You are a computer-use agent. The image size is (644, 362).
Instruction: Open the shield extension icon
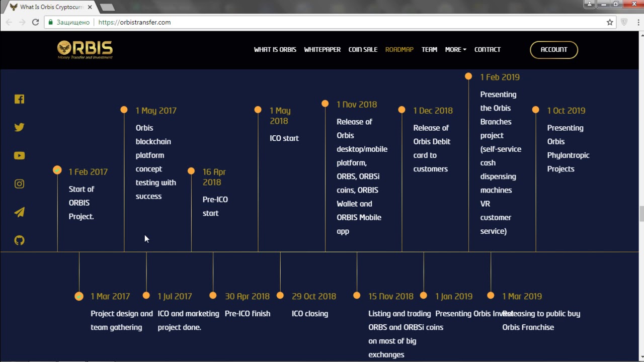(x=624, y=22)
